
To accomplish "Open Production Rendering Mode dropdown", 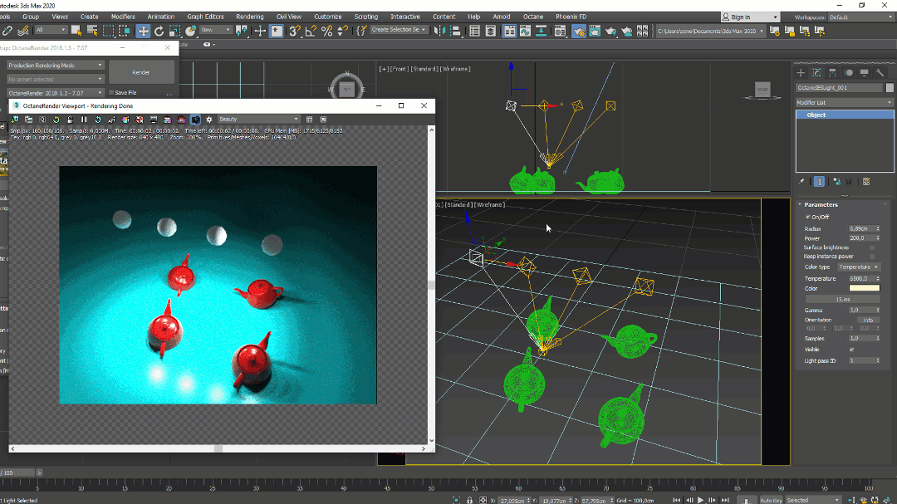I will [55, 66].
